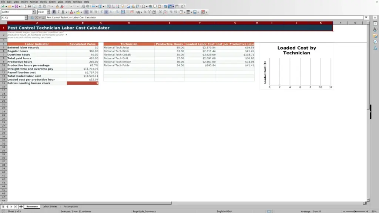Open the Borders dropdown arrow
The image size is (379, 213).
pos(184,12)
